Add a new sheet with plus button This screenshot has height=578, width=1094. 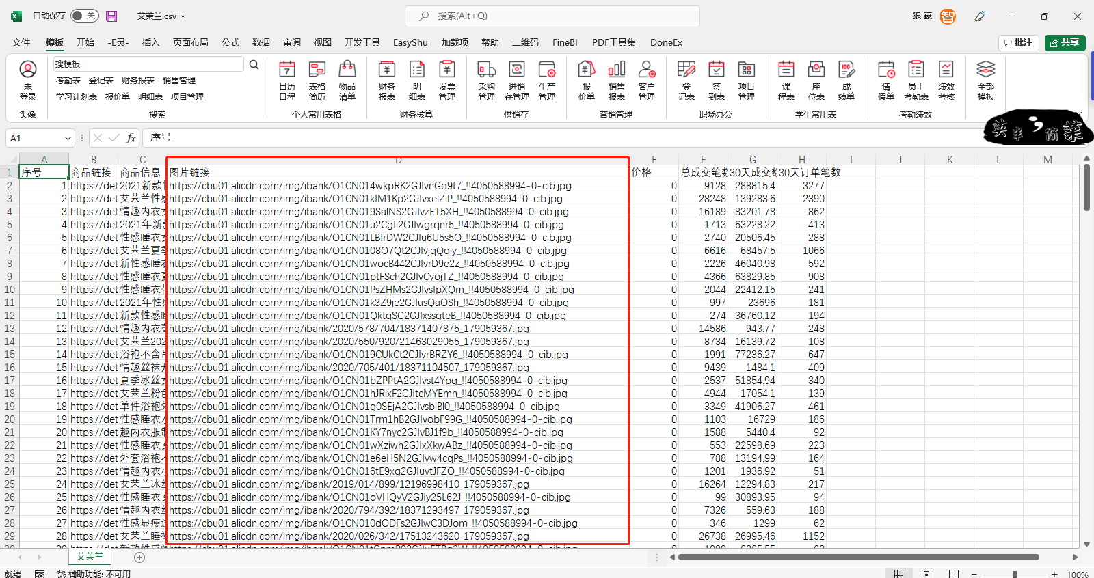pyautogui.click(x=139, y=558)
